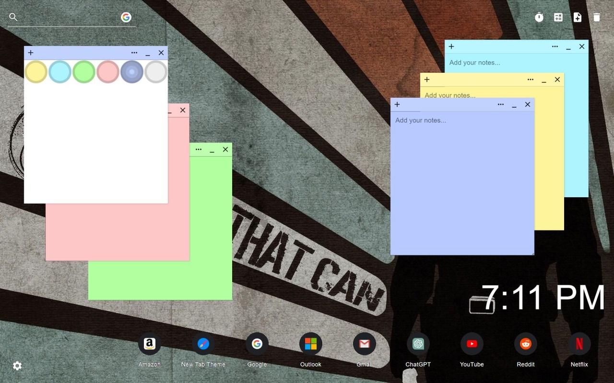
Task: Pick the pink color swatch
Action: point(108,72)
